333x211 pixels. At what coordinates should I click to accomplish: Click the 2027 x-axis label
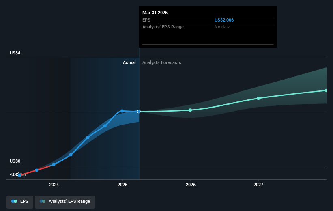pyautogui.click(x=258, y=185)
